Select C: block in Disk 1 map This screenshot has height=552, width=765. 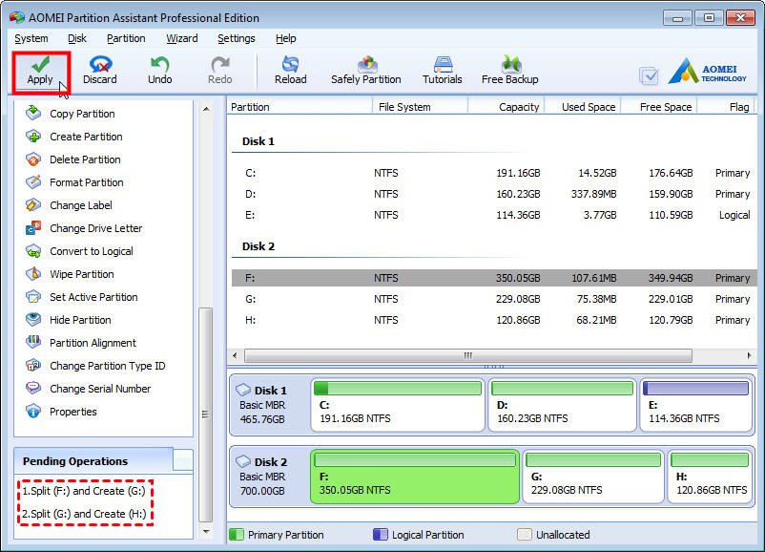(398, 405)
